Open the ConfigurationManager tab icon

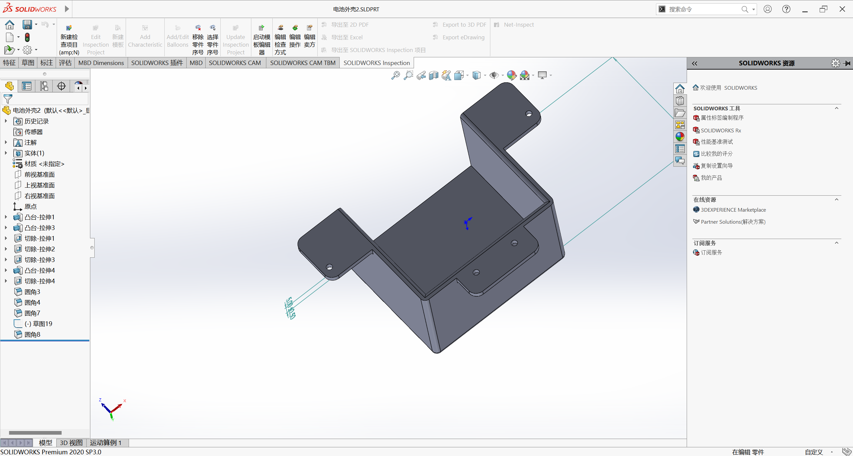pyautogui.click(x=44, y=86)
